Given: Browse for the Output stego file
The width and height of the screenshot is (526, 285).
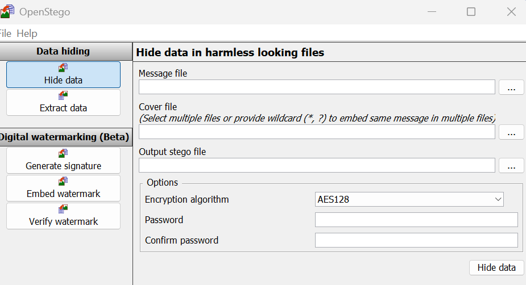Looking at the screenshot, I should tap(511, 166).
